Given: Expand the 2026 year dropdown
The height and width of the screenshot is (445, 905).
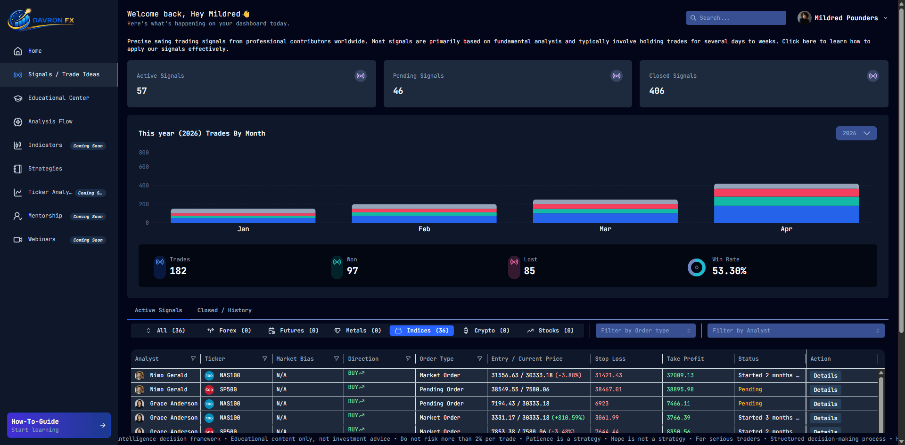Looking at the screenshot, I should 856,133.
